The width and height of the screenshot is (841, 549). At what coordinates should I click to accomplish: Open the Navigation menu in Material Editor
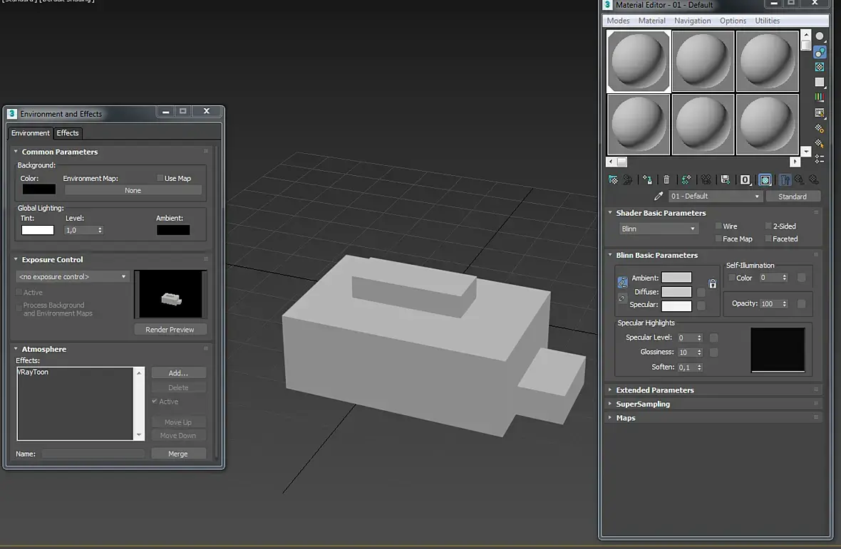(692, 21)
